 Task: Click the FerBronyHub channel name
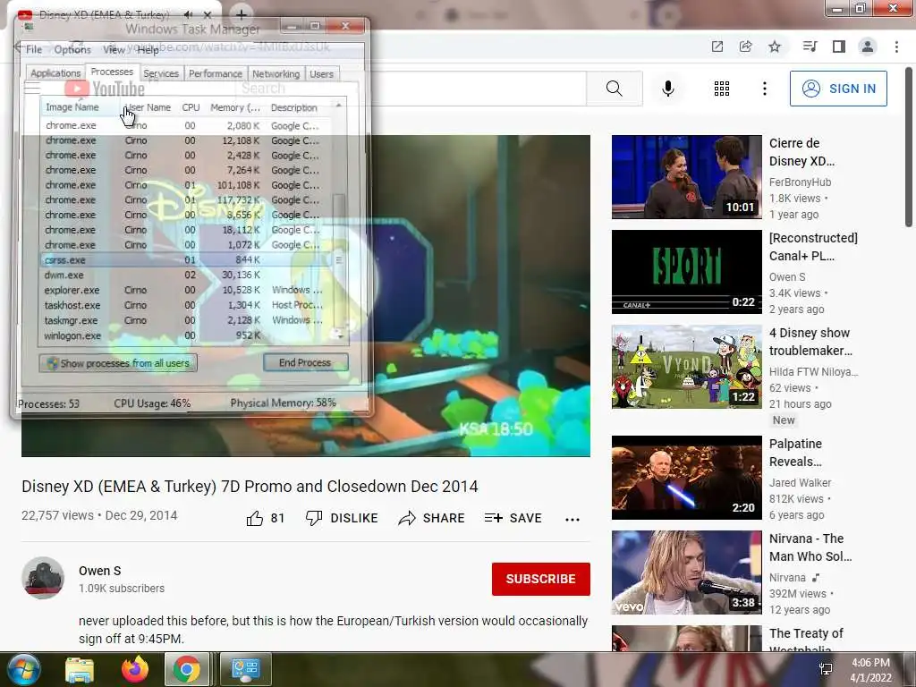[x=800, y=182]
